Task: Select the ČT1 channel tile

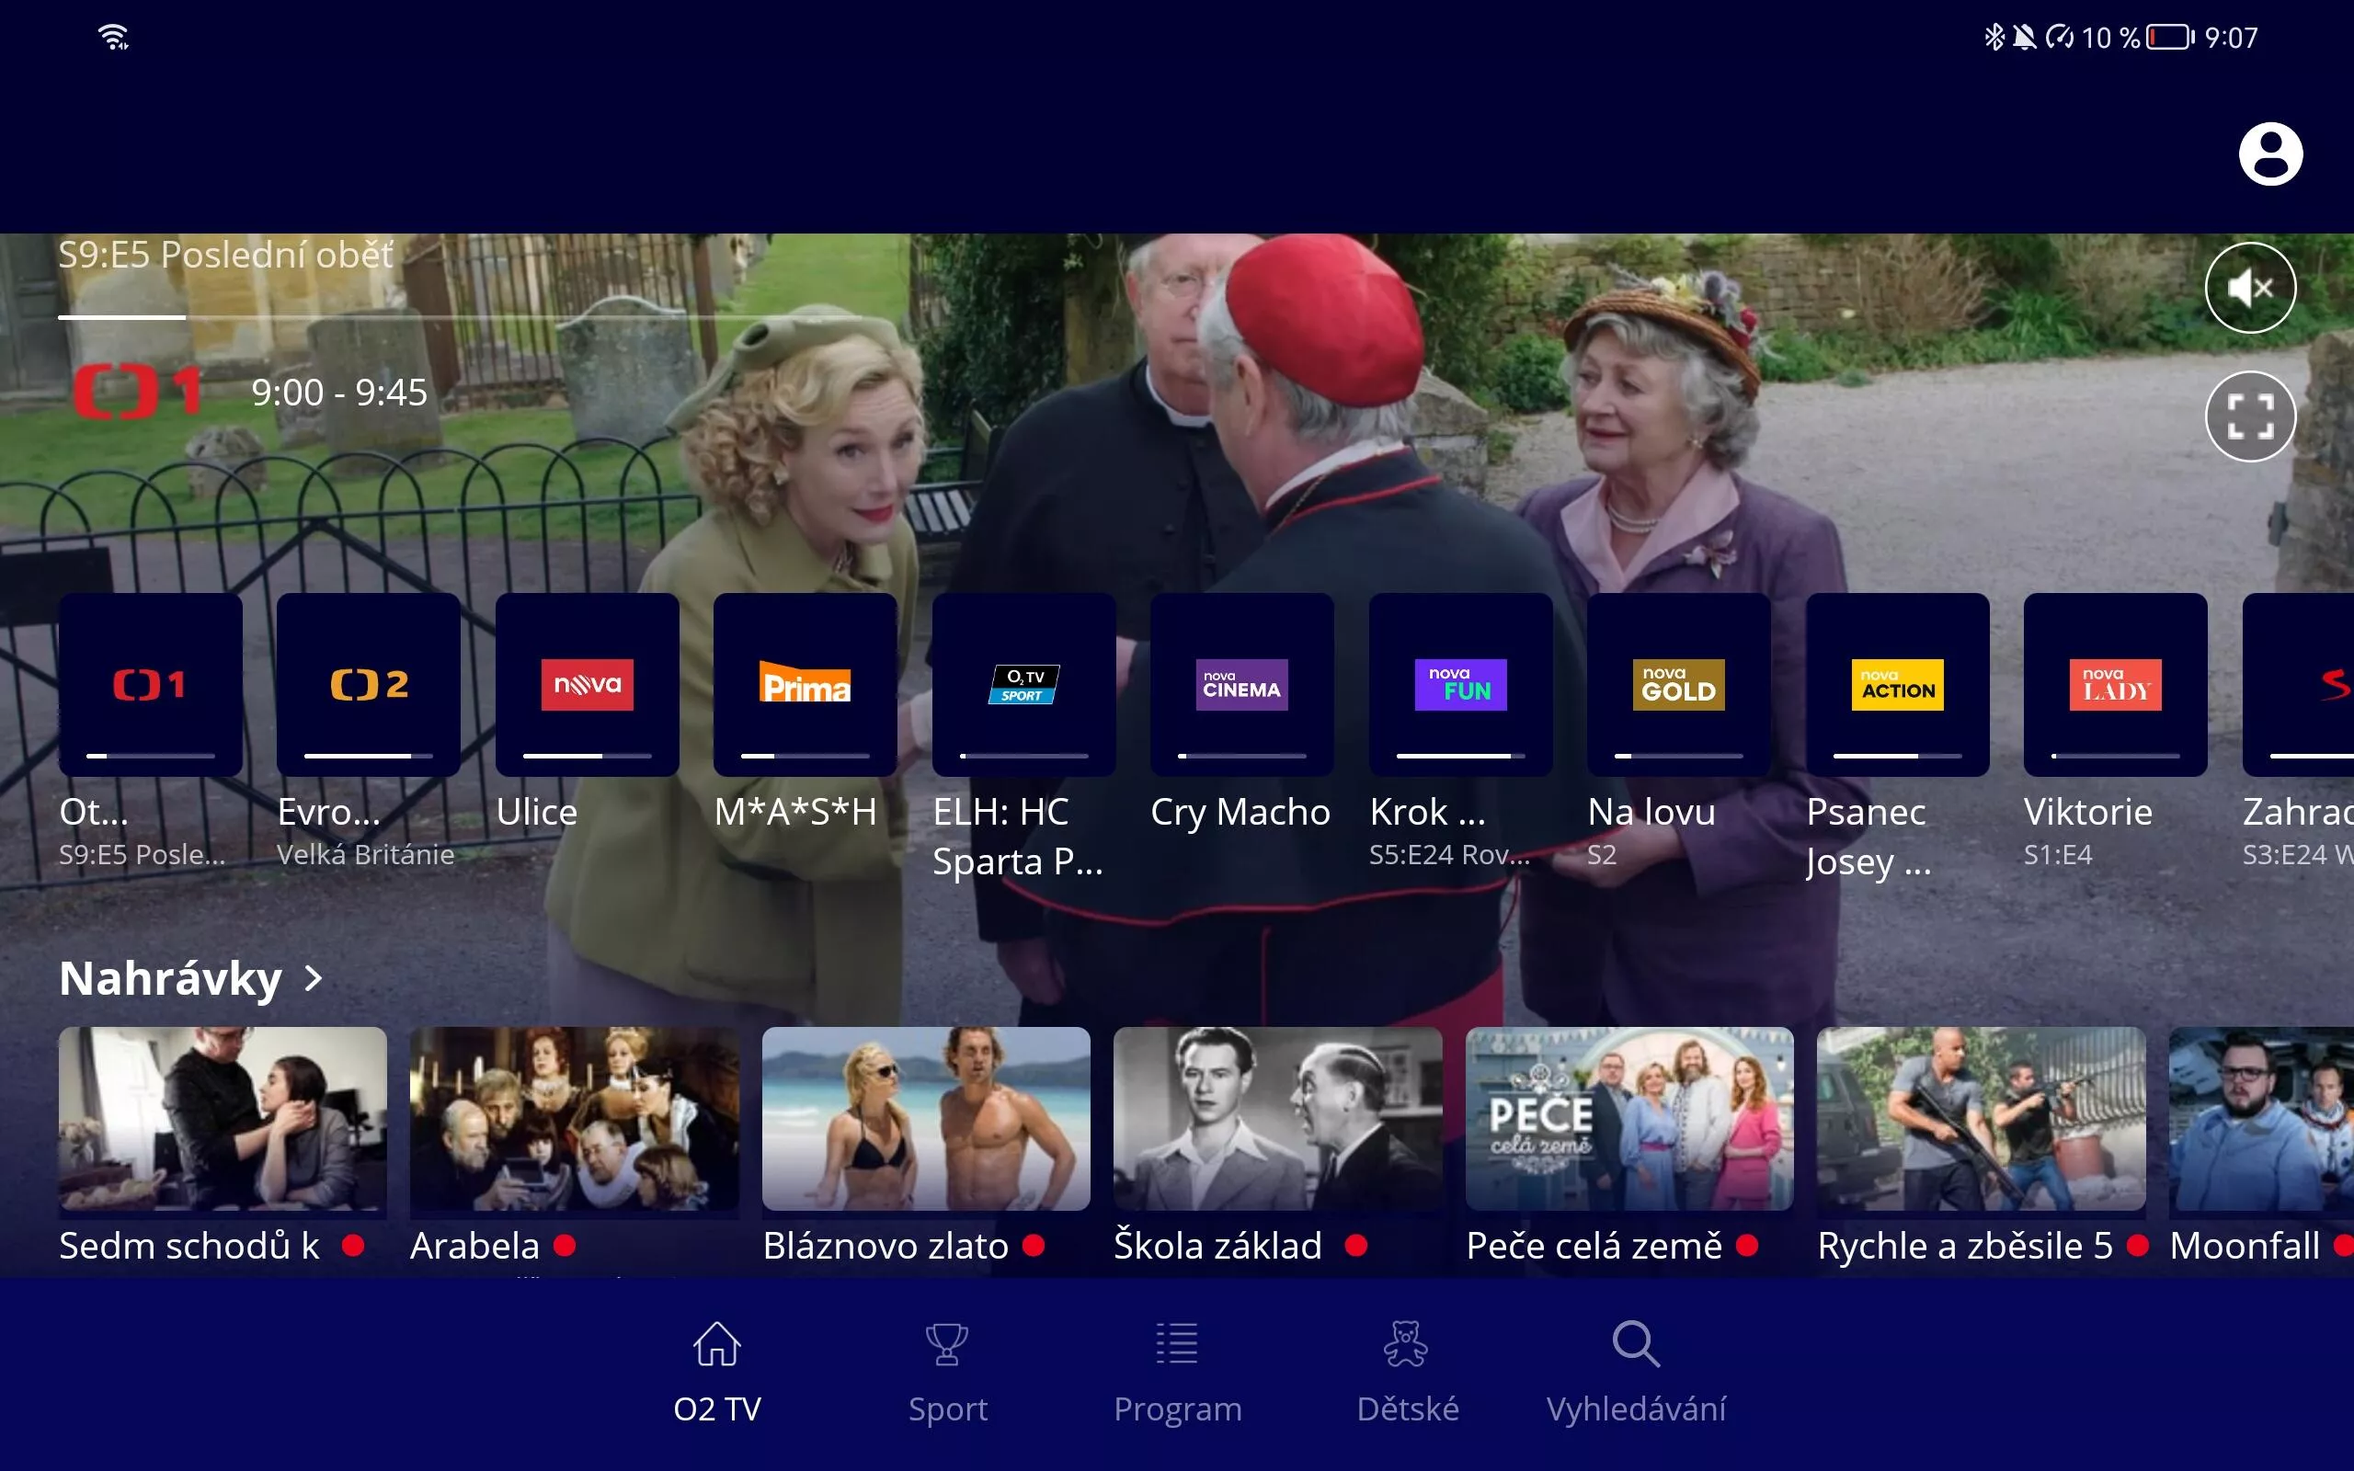Action: click(x=150, y=684)
